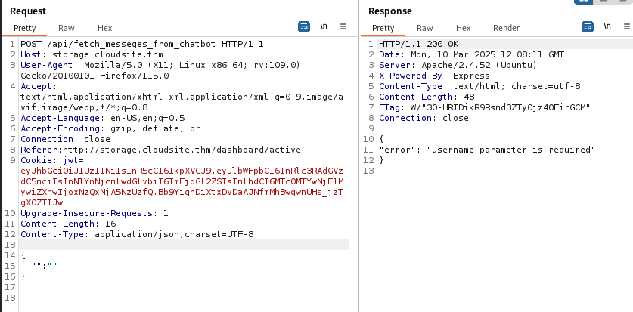Switch to the Request Raw tab
The image size is (633, 312).
click(x=67, y=28)
